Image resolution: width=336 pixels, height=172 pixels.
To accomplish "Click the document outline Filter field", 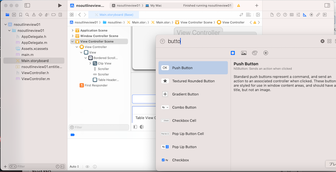I will 99,127.
